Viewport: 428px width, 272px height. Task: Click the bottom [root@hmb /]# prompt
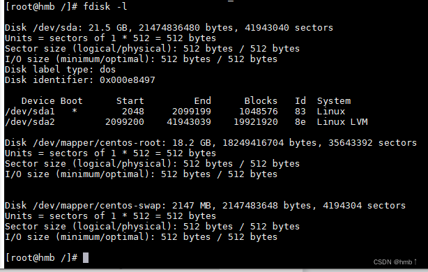coord(41,258)
